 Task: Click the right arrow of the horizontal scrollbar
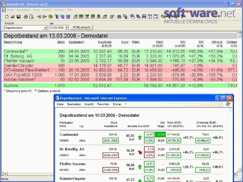[235, 174]
